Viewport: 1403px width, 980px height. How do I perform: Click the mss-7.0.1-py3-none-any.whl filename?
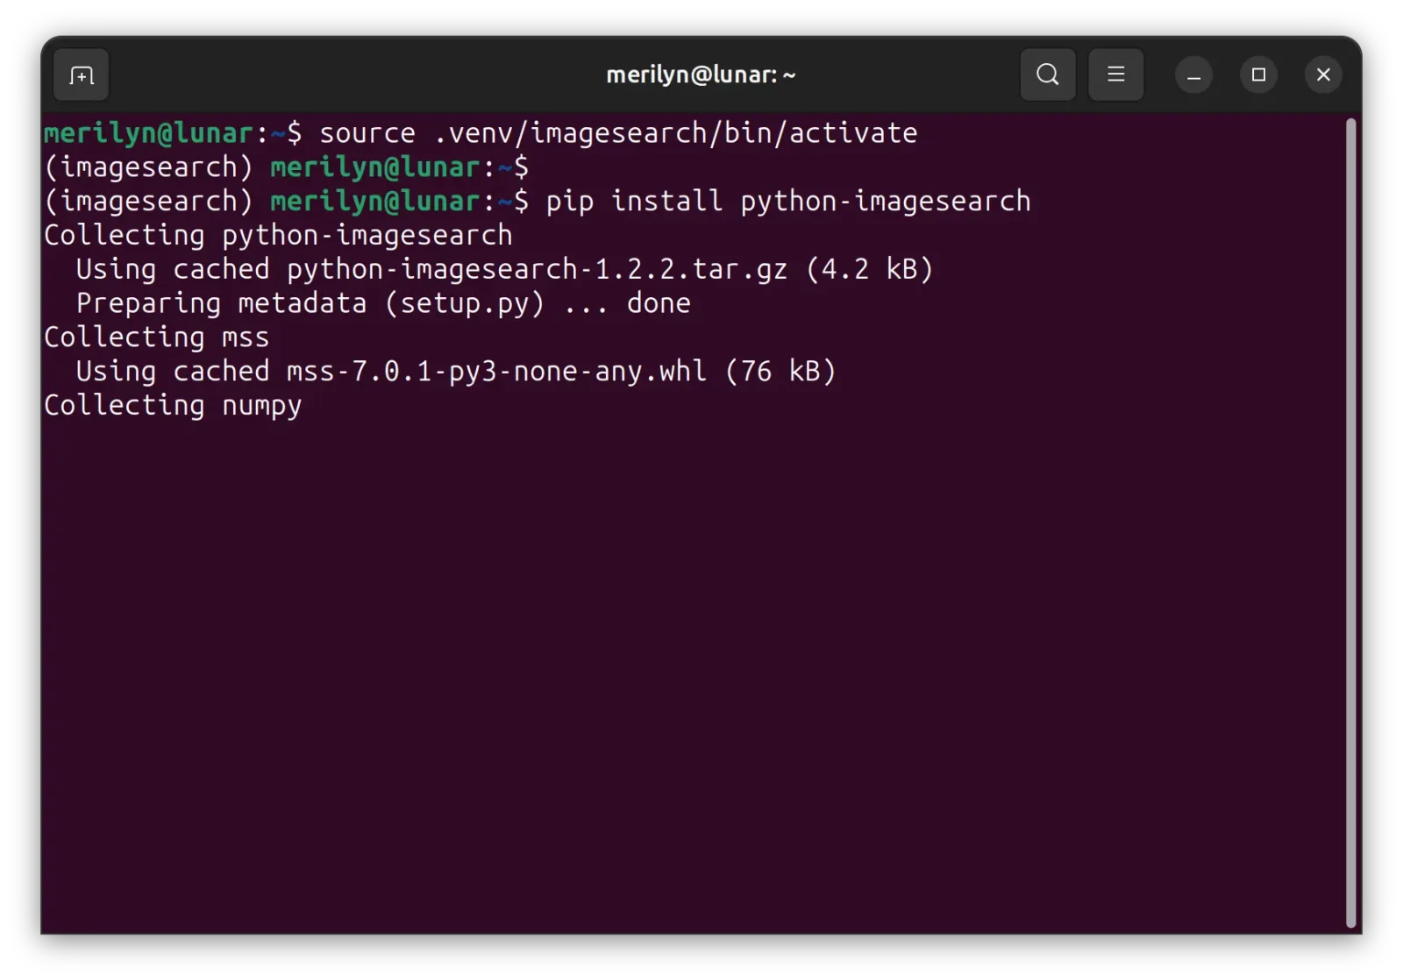coord(495,372)
